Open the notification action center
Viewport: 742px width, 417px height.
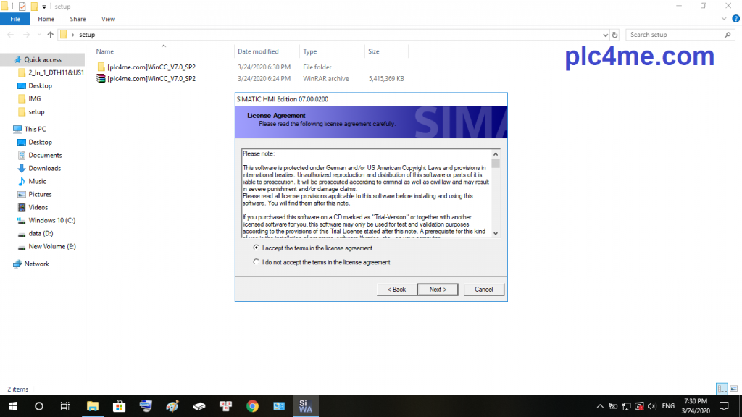tap(723, 406)
